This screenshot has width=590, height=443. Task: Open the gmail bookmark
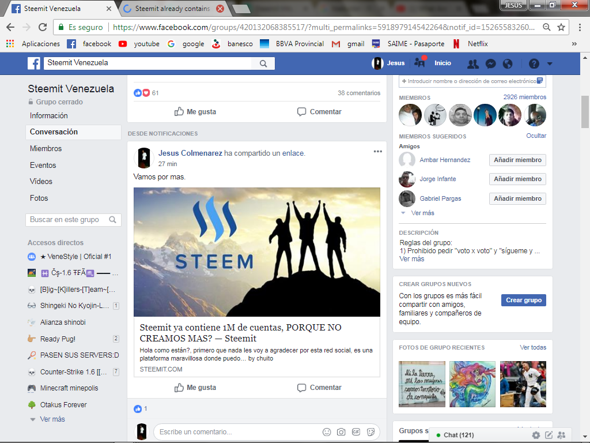(348, 44)
